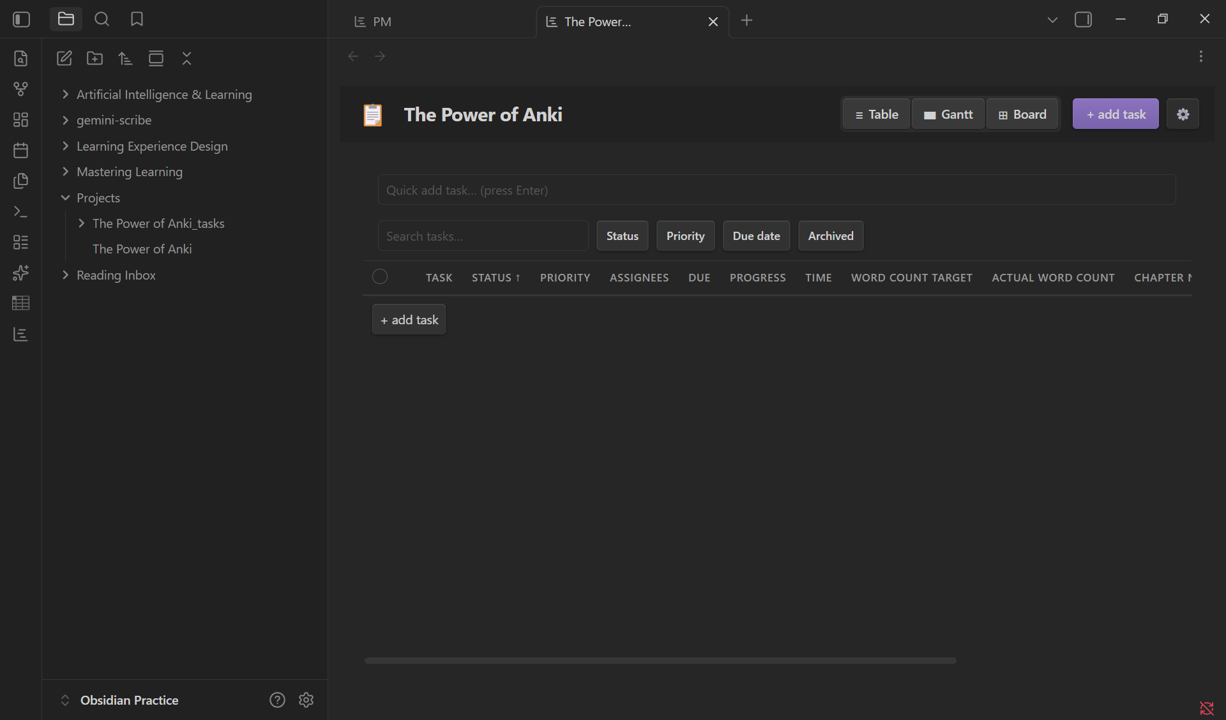Viewport: 1226px width, 720px height.
Task: Open the canvas ribbon icon
Action: coord(20,119)
